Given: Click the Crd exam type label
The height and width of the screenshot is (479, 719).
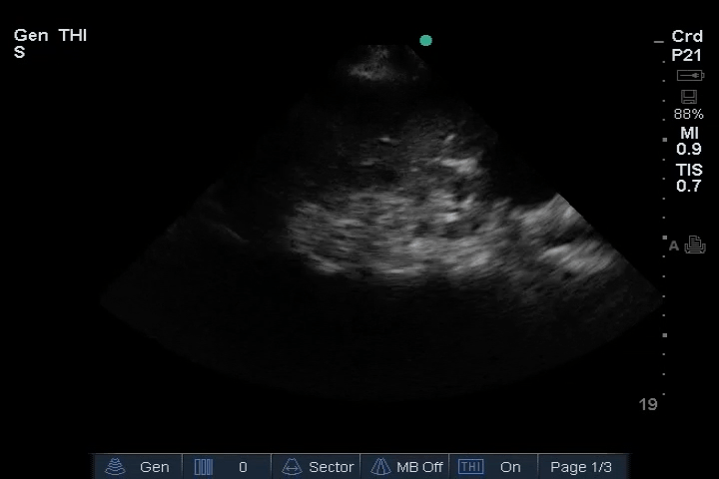Looking at the screenshot, I should pyautogui.click(x=687, y=37).
